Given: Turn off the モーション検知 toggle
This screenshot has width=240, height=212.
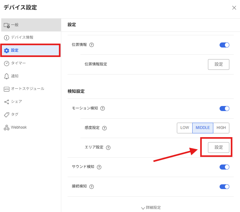Looking at the screenshot, I should [x=224, y=109].
